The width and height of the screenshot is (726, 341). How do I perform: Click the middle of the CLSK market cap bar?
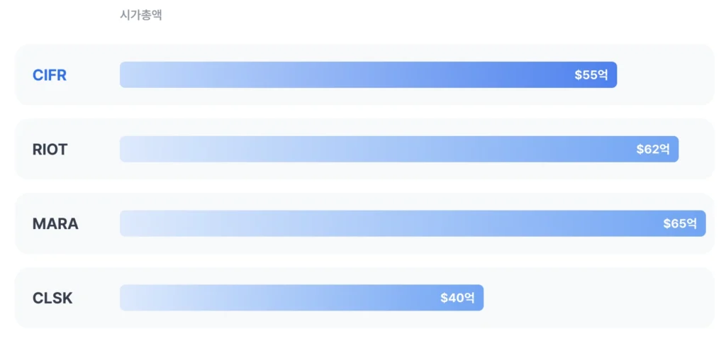tap(301, 298)
